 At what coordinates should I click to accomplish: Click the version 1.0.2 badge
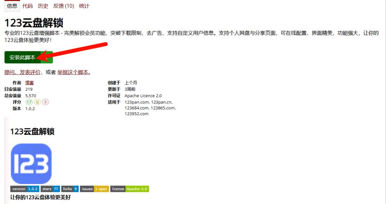[25, 189]
